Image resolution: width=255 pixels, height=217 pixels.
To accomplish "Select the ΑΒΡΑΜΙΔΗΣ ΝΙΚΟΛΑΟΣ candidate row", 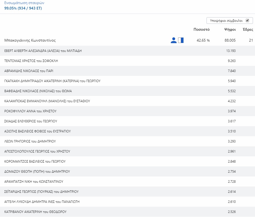I will (x=29, y=71).
